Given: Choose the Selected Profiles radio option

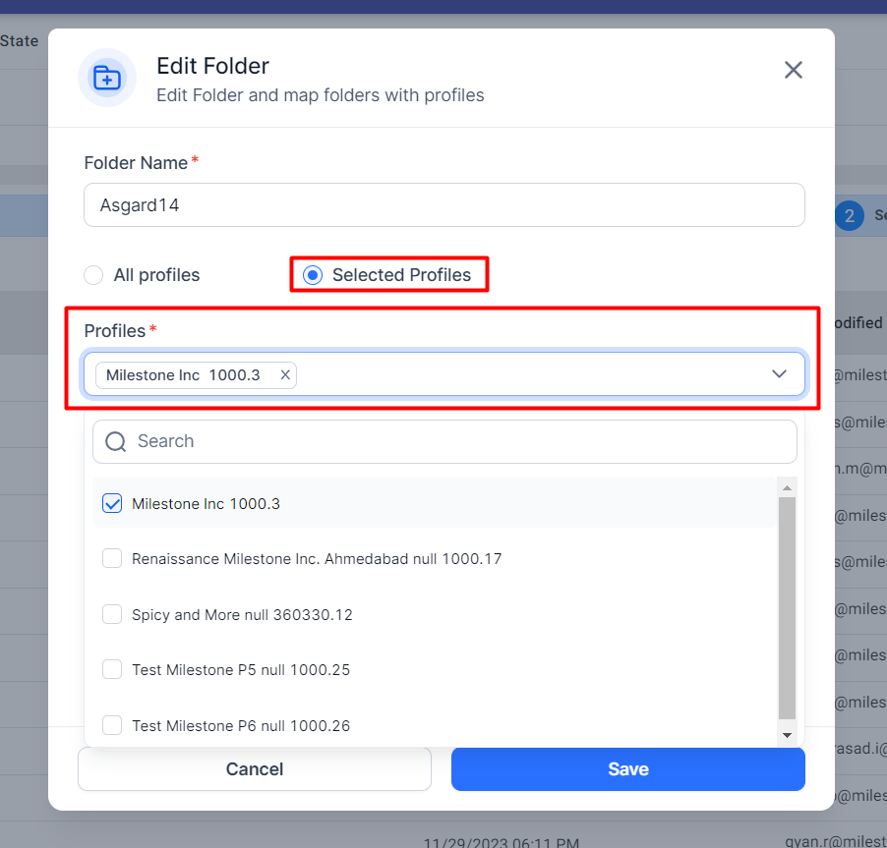Looking at the screenshot, I should pyautogui.click(x=313, y=275).
